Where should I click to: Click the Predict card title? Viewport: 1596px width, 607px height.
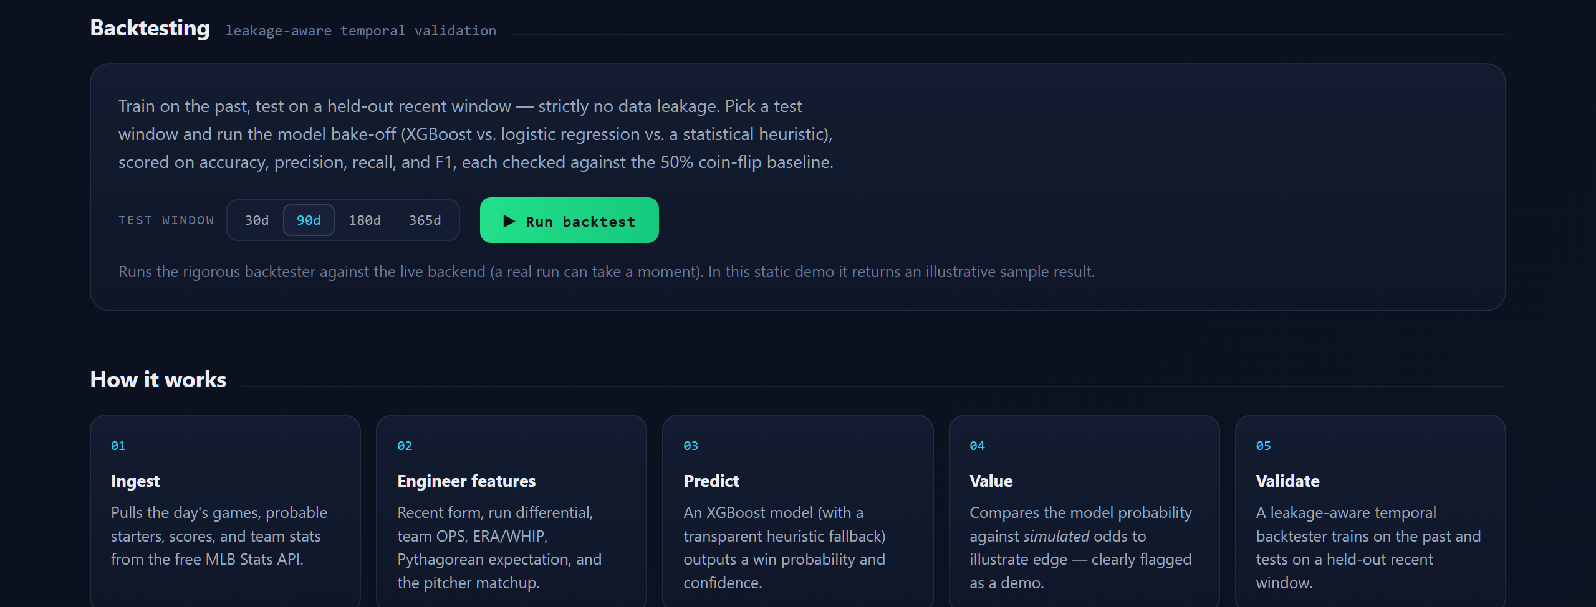point(711,481)
